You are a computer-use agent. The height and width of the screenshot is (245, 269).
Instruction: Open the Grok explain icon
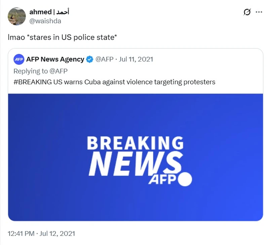click(x=247, y=12)
